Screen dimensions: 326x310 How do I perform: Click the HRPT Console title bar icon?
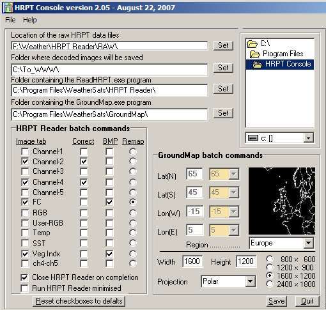click(8, 8)
